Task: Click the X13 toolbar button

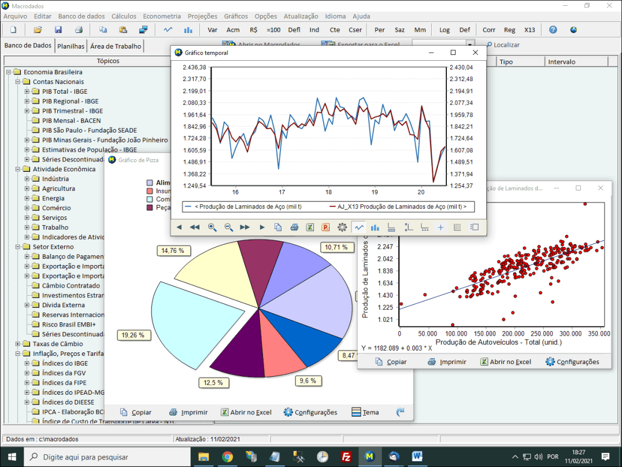Action: [x=530, y=30]
